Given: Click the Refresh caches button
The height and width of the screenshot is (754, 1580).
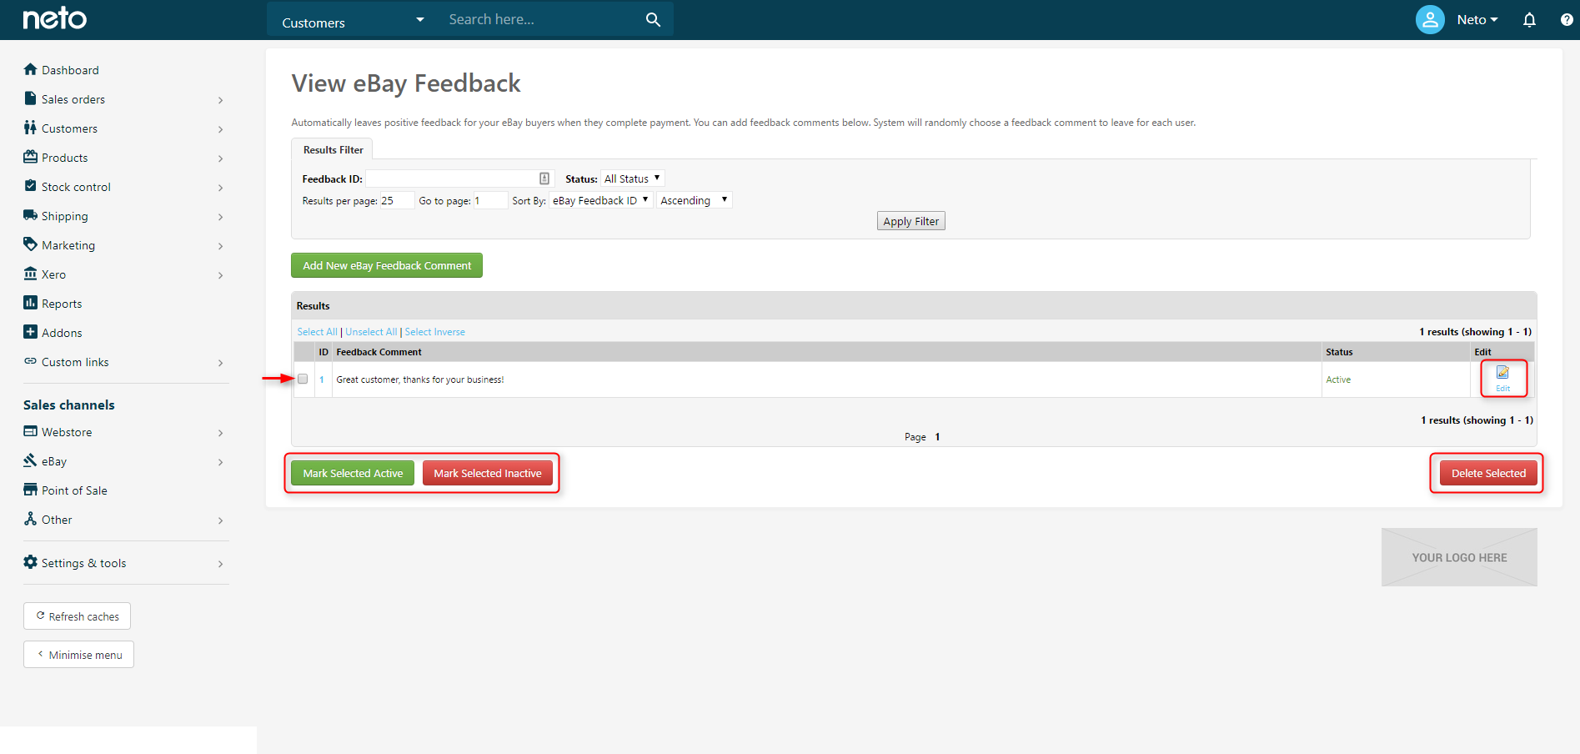Looking at the screenshot, I should click(77, 616).
